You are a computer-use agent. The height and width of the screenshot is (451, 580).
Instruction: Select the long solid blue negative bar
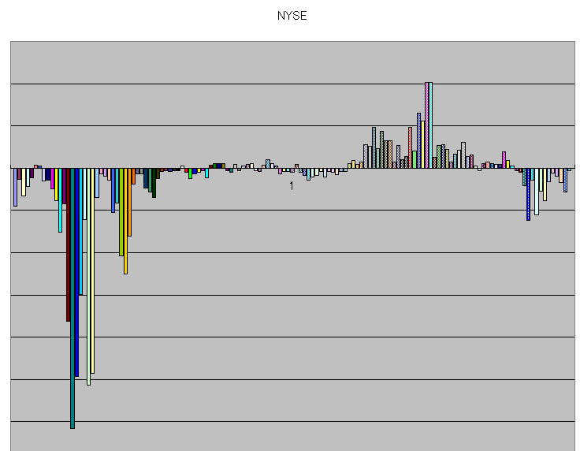76,272
